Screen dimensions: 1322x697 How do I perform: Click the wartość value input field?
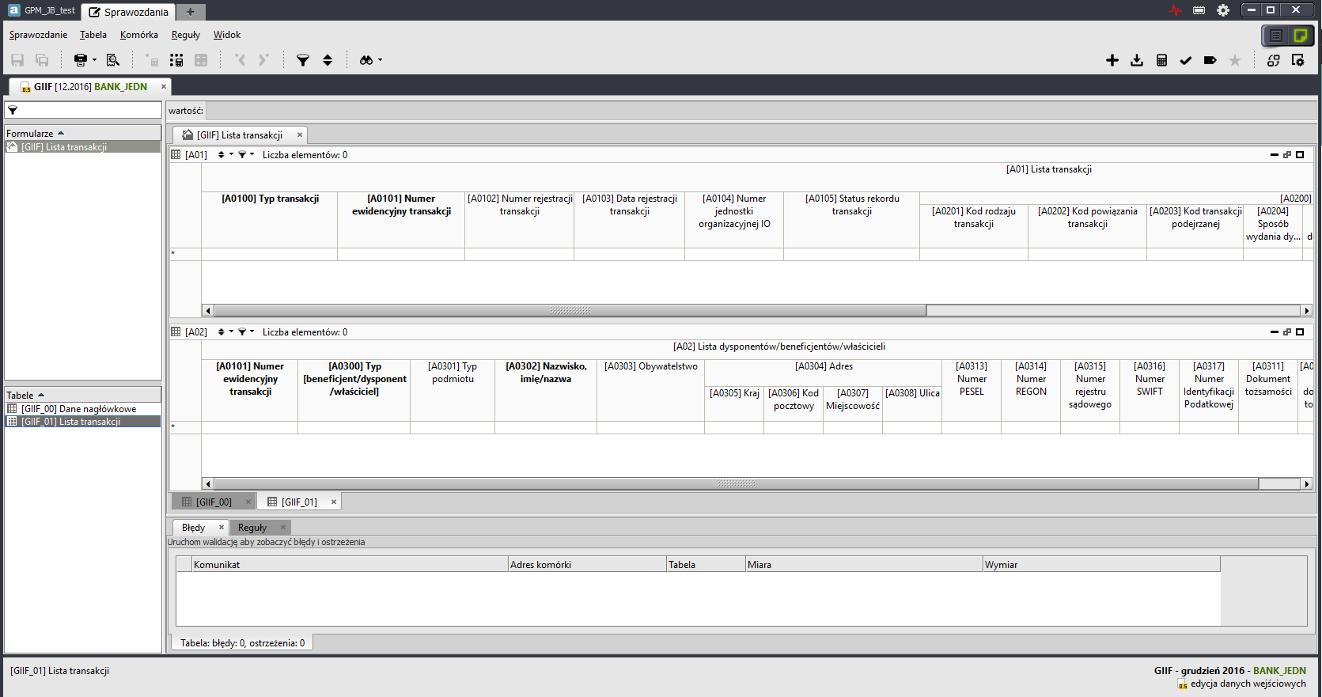pyautogui.click(x=760, y=111)
